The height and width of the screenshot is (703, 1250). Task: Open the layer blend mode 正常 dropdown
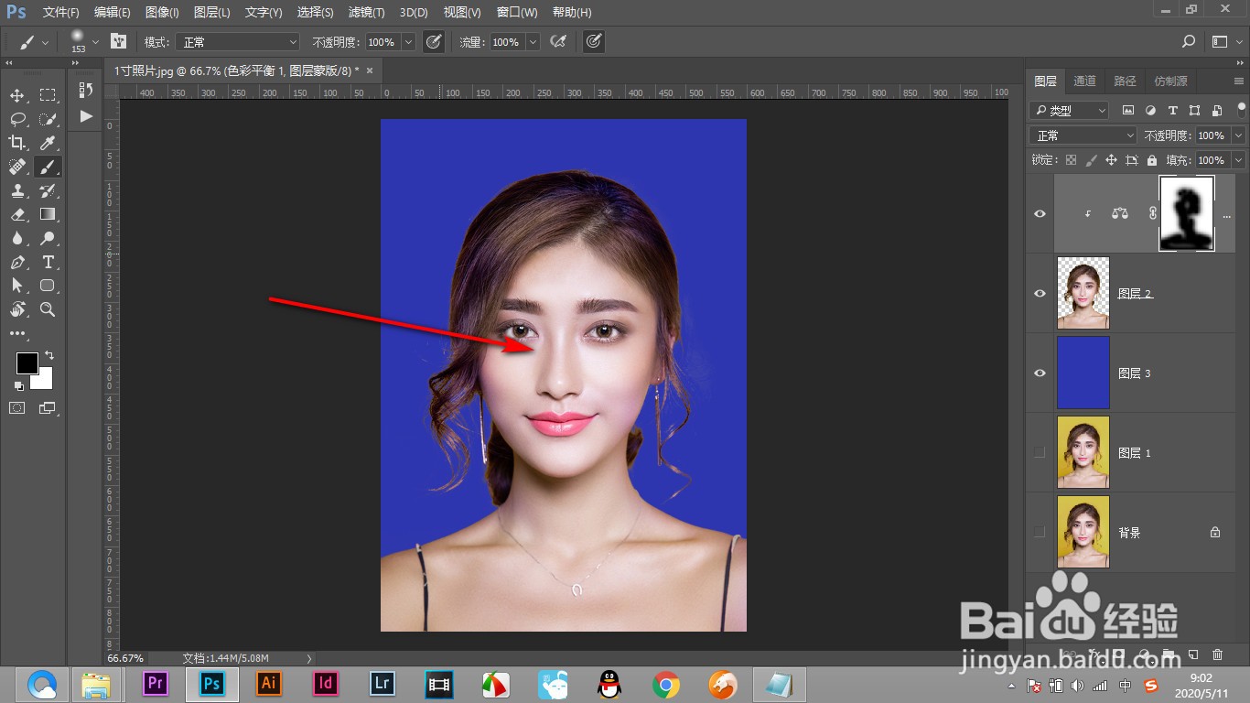pyautogui.click(x=1083, y=135)
